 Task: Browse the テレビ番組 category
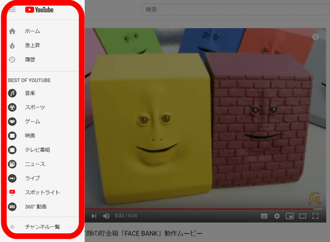tap(38, 150)
